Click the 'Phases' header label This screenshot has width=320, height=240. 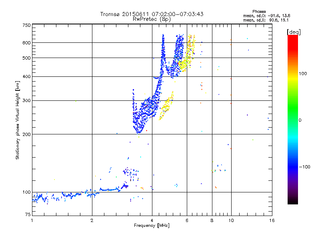pyautogui.click(x=259, y=12)
